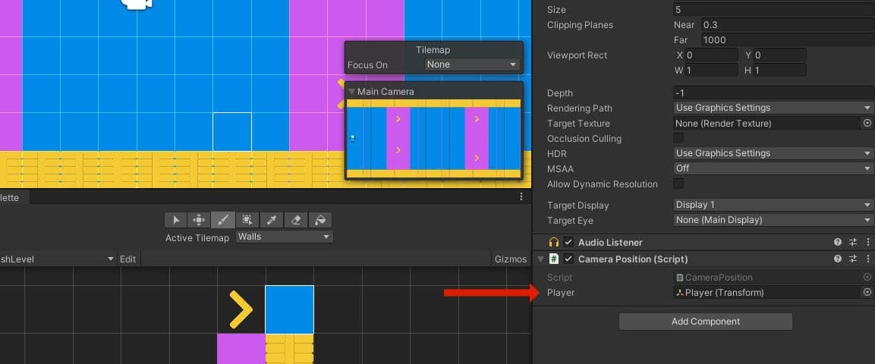Select the Paintbrush tool in Tile Palette
The image size is (875, 364).
pyautogui.click(x=222, y=220)
